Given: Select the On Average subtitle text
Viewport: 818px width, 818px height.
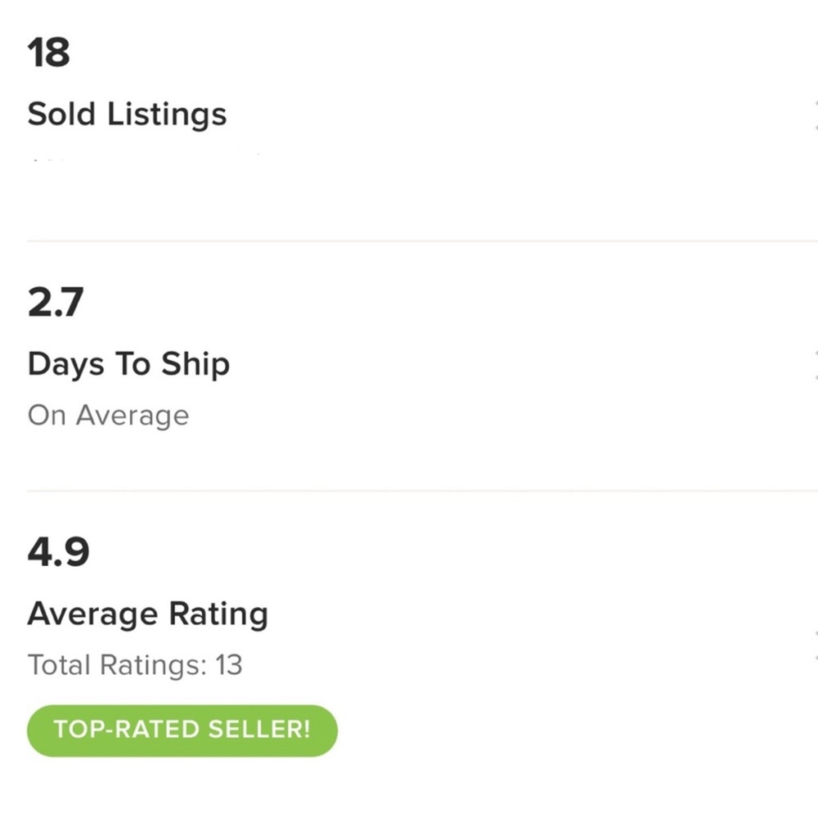Looking at the screenshot, I should pos(108,416).
